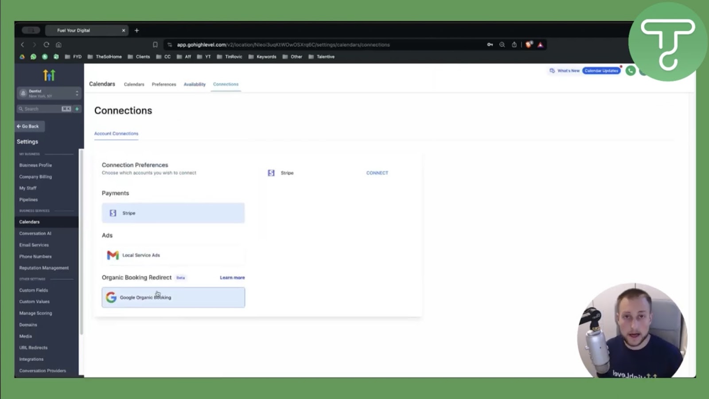The image size is (709, 399).
Task: Click the browser address bar URL
Action: 283,45
